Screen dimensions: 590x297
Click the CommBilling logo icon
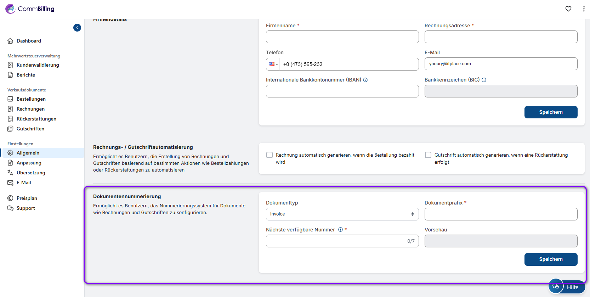click(10, 9)
